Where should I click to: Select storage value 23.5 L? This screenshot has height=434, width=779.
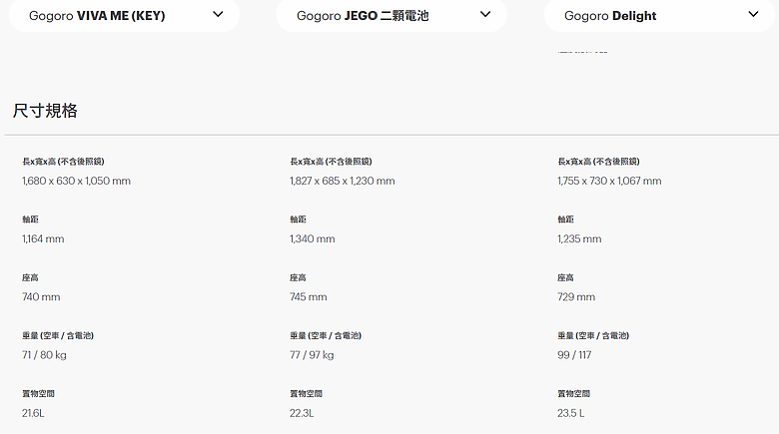coord(571,413)
